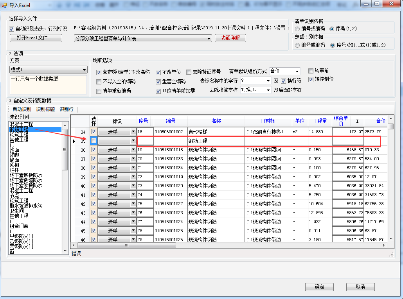Viewport: 403px width, 299px height.
Task: Click the 自动识别 toolbar item
Action: pos(22,109)
